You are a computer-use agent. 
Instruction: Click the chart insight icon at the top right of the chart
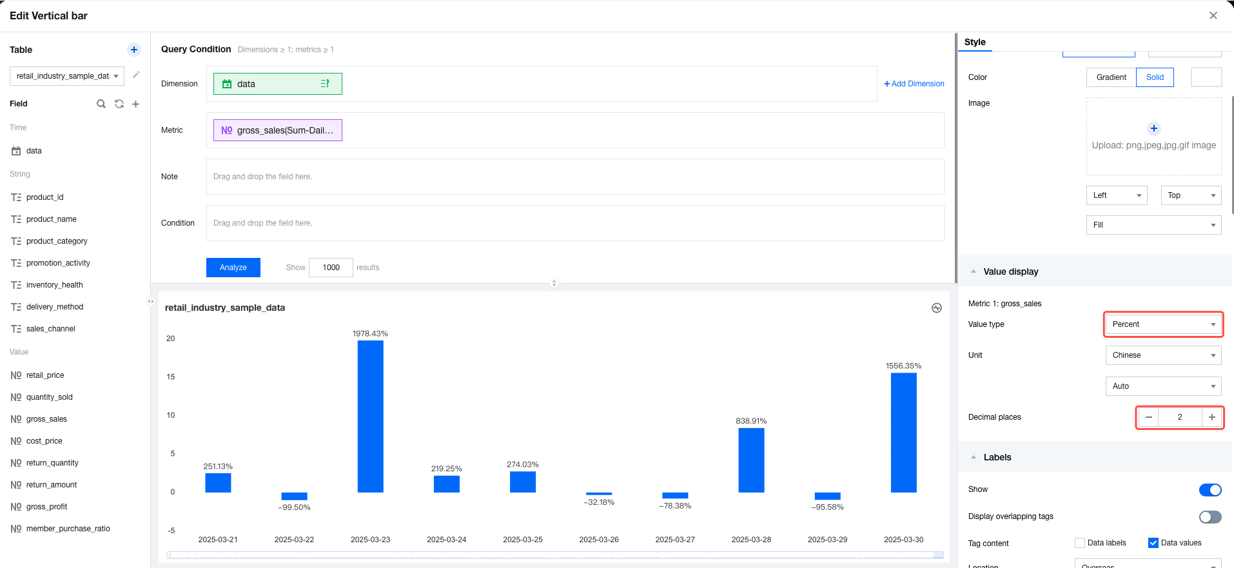click(x=937, y=308)
